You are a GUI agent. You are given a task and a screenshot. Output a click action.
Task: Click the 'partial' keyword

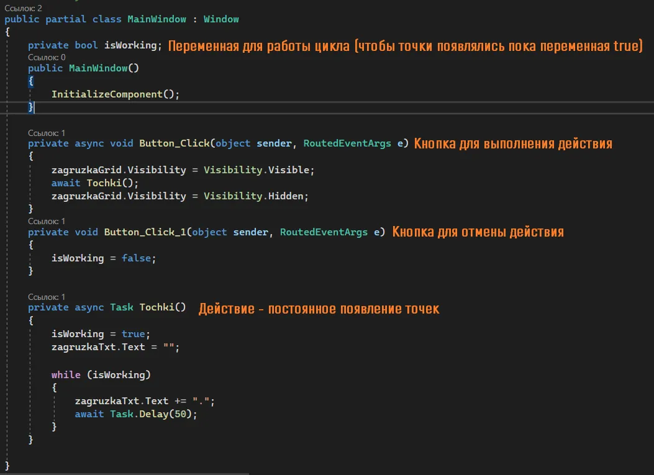coord(65,19)
